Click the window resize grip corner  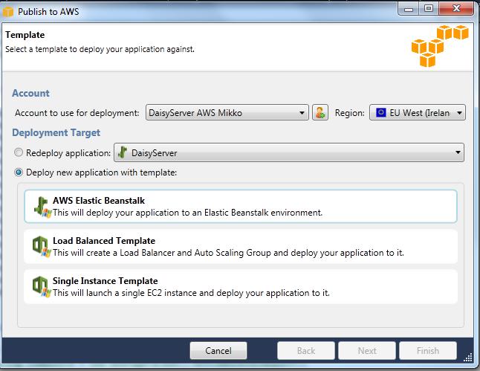click(x=468, y=358)
